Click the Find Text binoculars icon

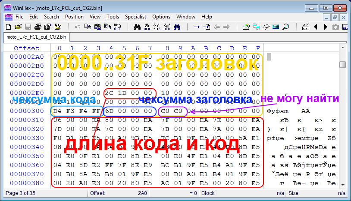137,27
